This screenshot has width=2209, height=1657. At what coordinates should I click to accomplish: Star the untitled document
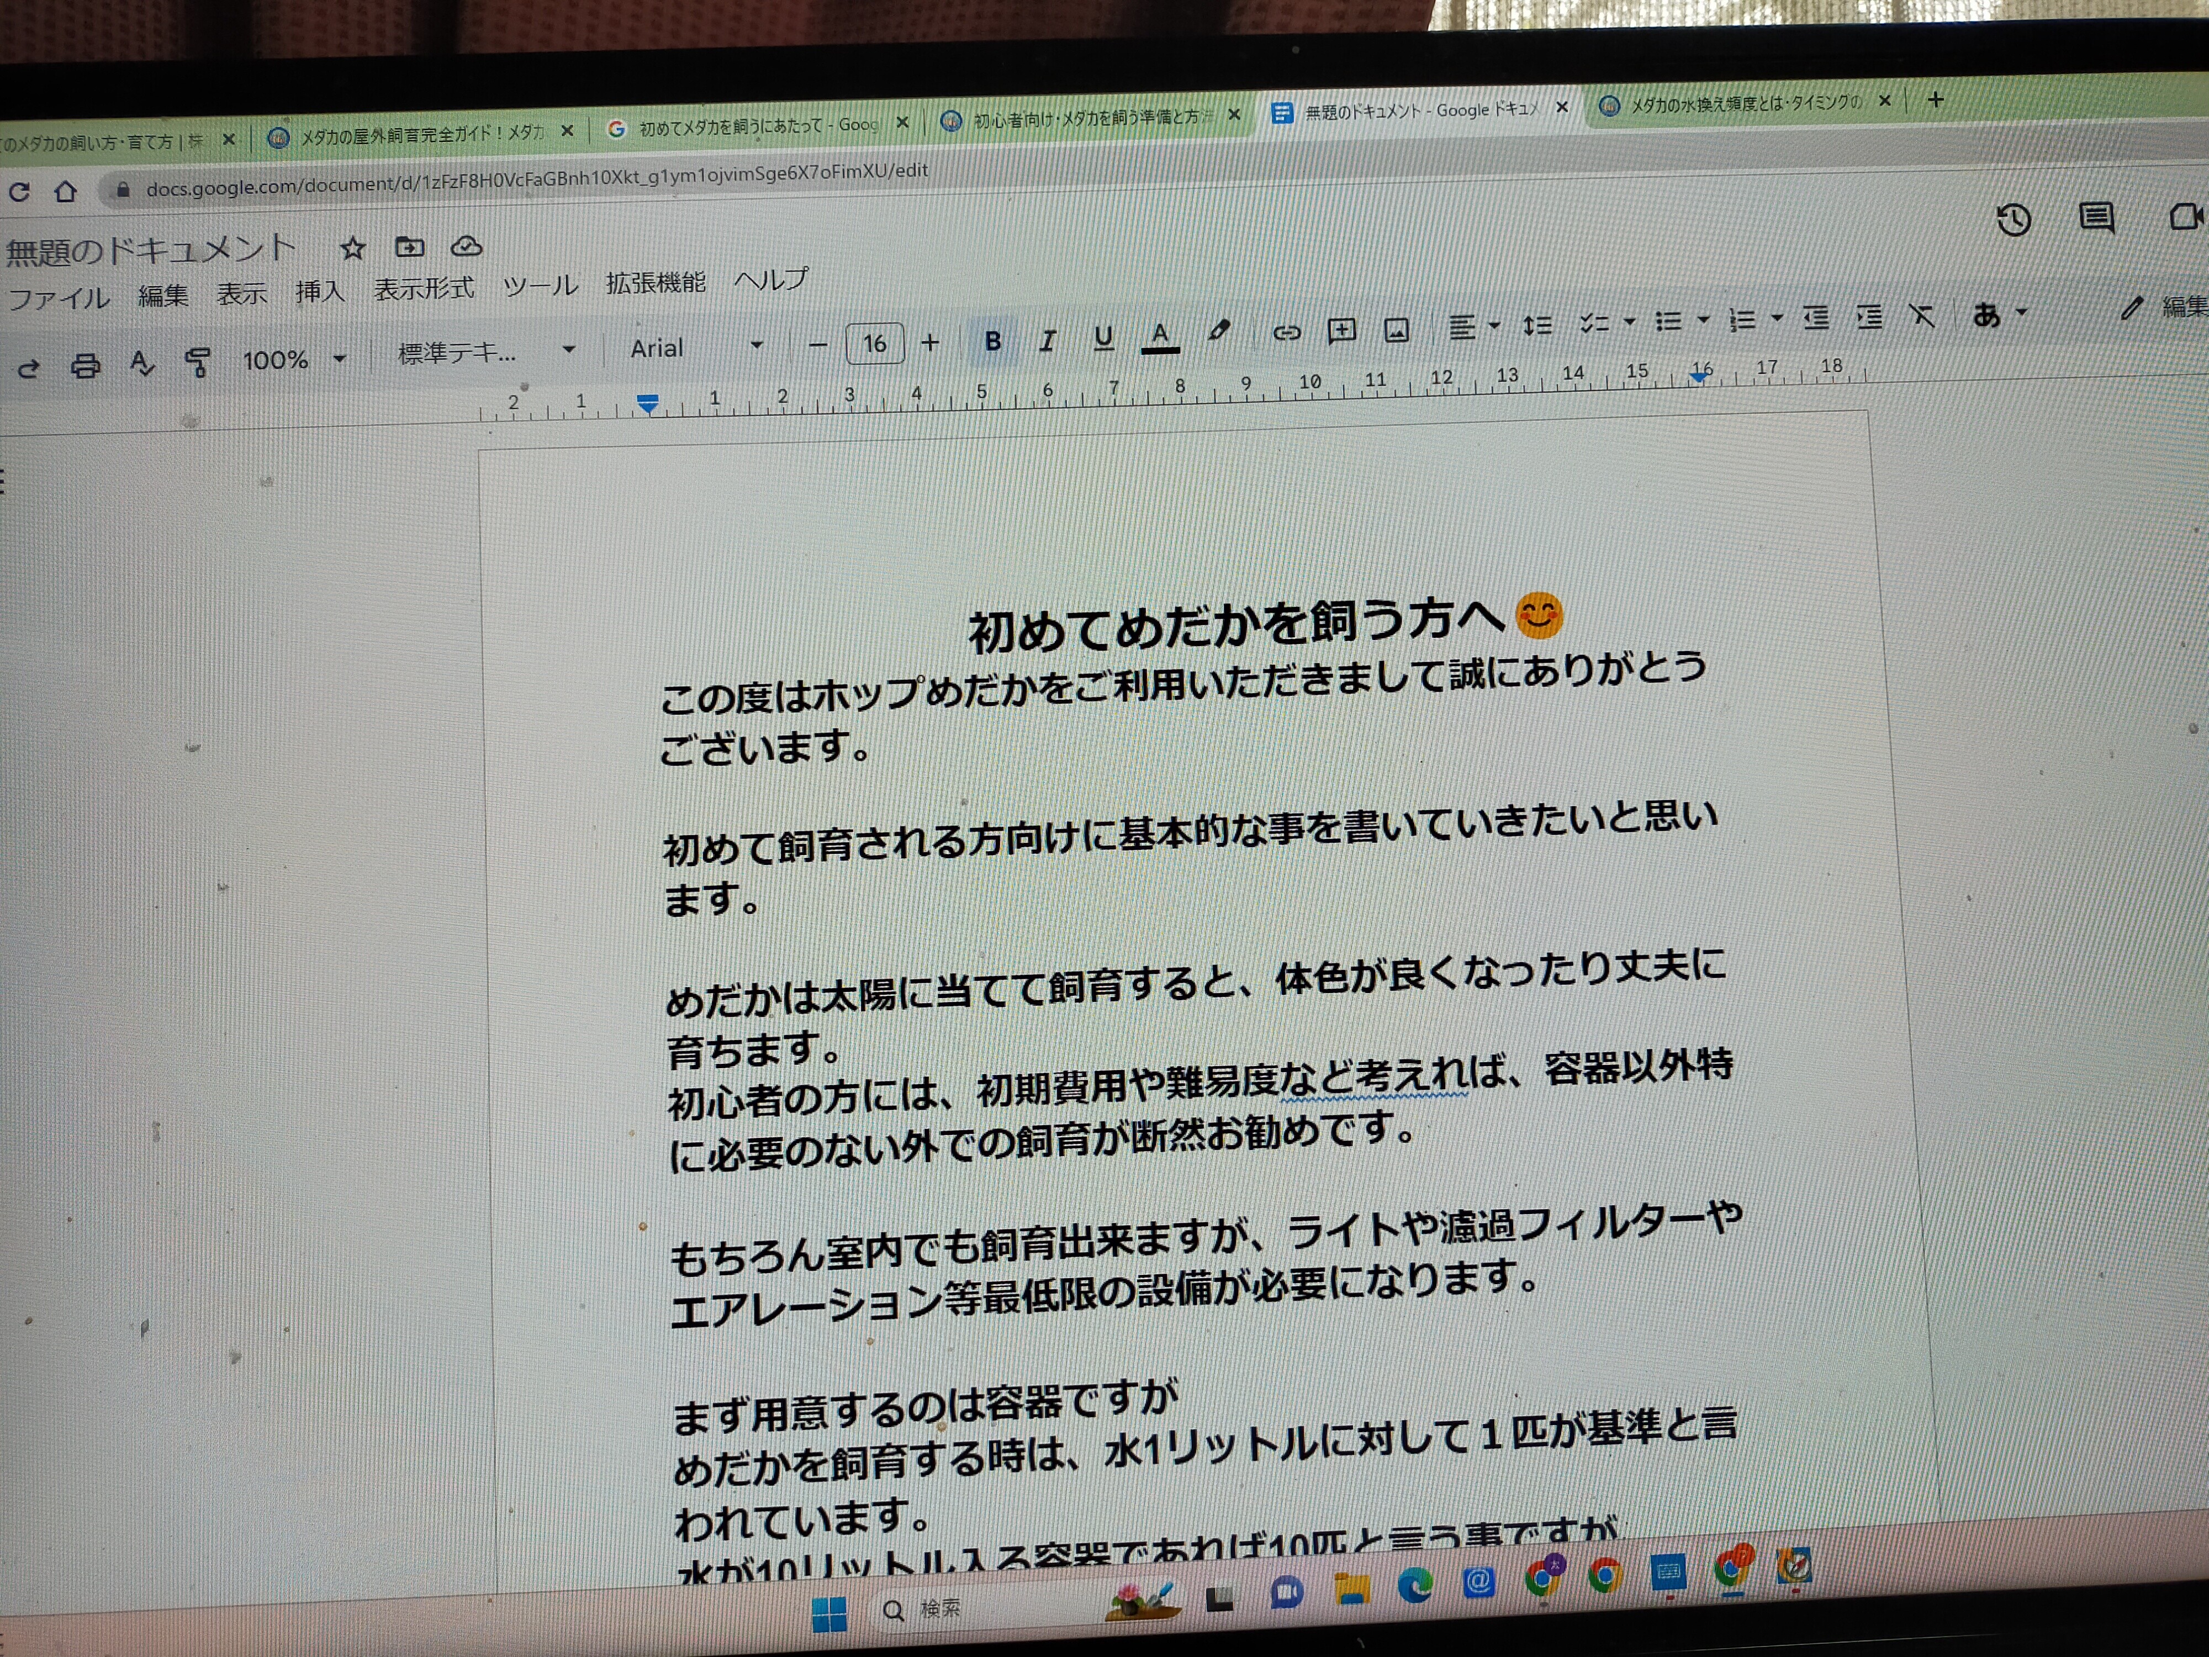[352, 249]
